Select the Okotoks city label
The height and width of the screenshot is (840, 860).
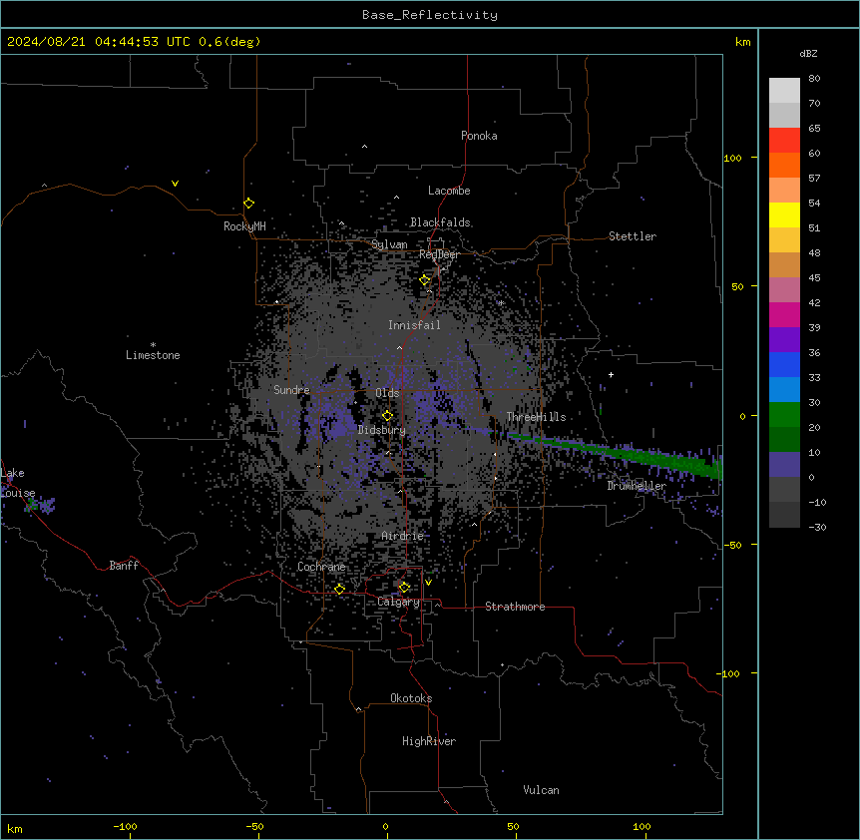411,698
